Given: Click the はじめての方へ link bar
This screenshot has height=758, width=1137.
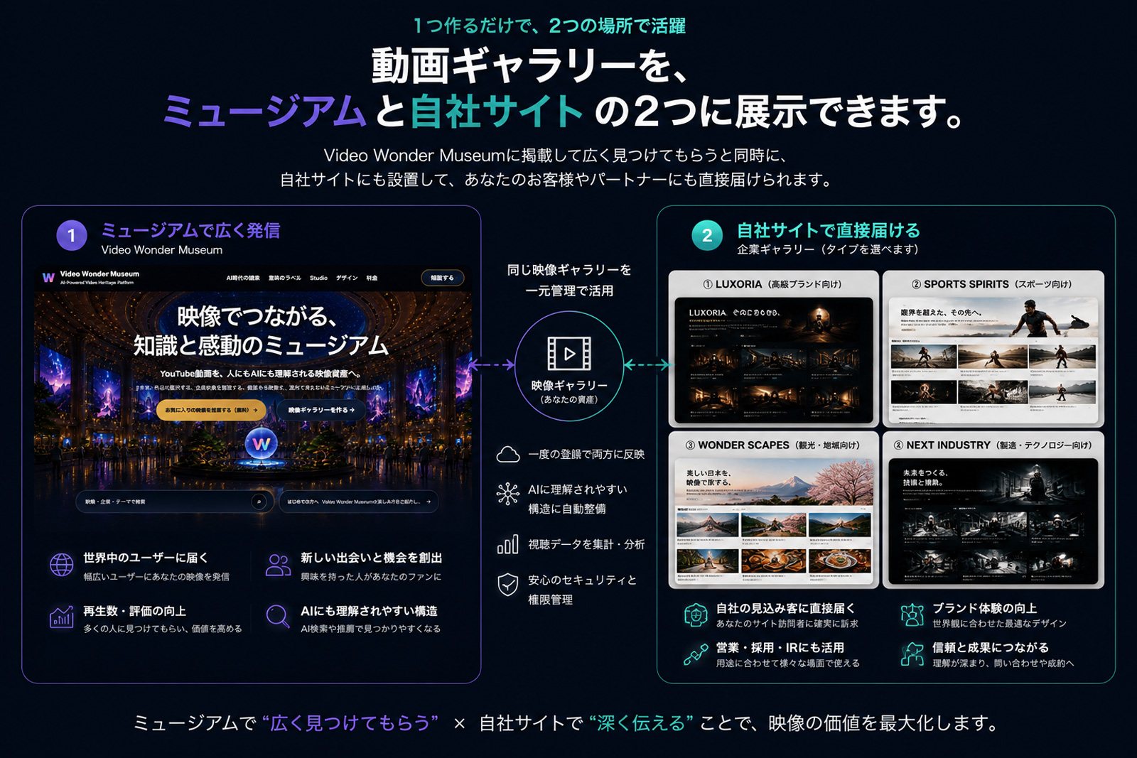Looking at the screenshot, I should pos(358,502).
